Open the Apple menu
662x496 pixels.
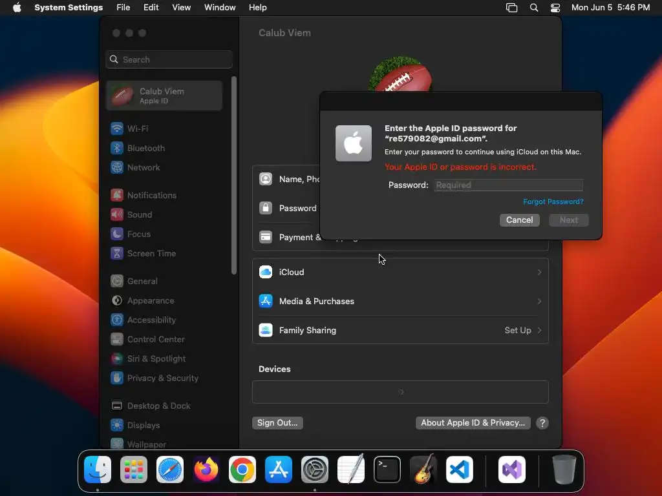tap(17, 8)
